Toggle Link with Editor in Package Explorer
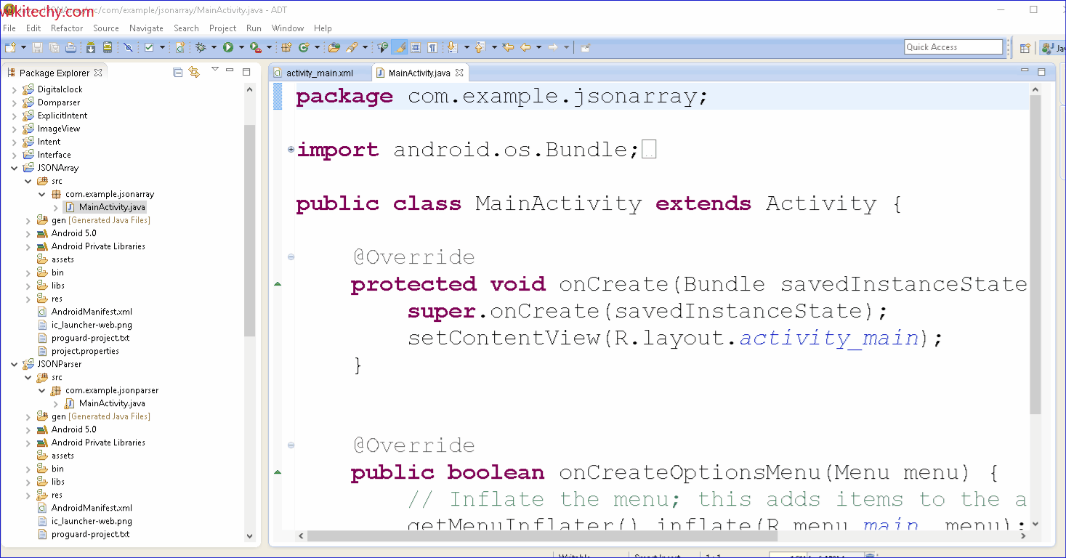 pyautogui.click(x=194, y=72)
